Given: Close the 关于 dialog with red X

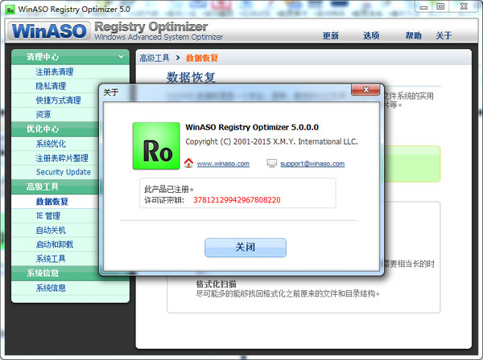Looking at the screenshot, I should tap(365, 90).
